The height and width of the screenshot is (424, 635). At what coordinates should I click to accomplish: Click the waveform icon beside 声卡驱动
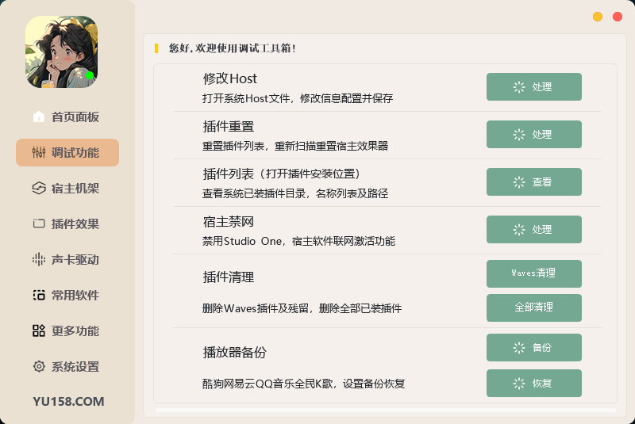point(38,259)
